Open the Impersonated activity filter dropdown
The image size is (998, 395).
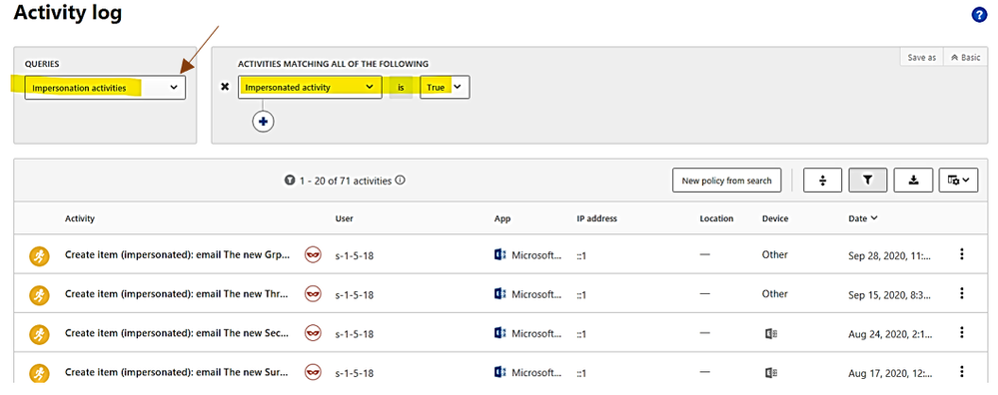tap(310, 87)
